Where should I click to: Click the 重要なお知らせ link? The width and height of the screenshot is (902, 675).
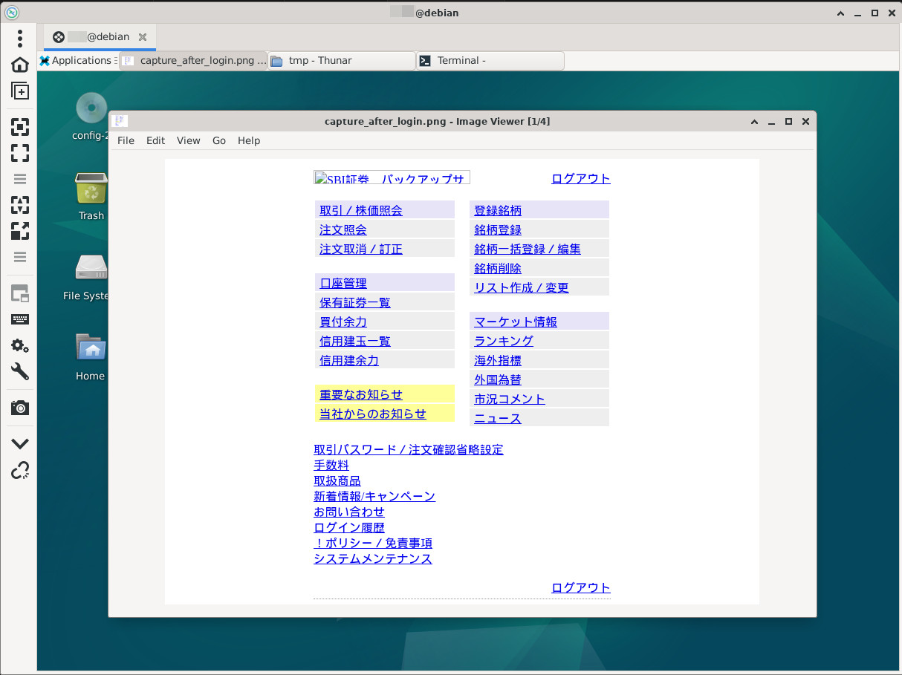361,394
